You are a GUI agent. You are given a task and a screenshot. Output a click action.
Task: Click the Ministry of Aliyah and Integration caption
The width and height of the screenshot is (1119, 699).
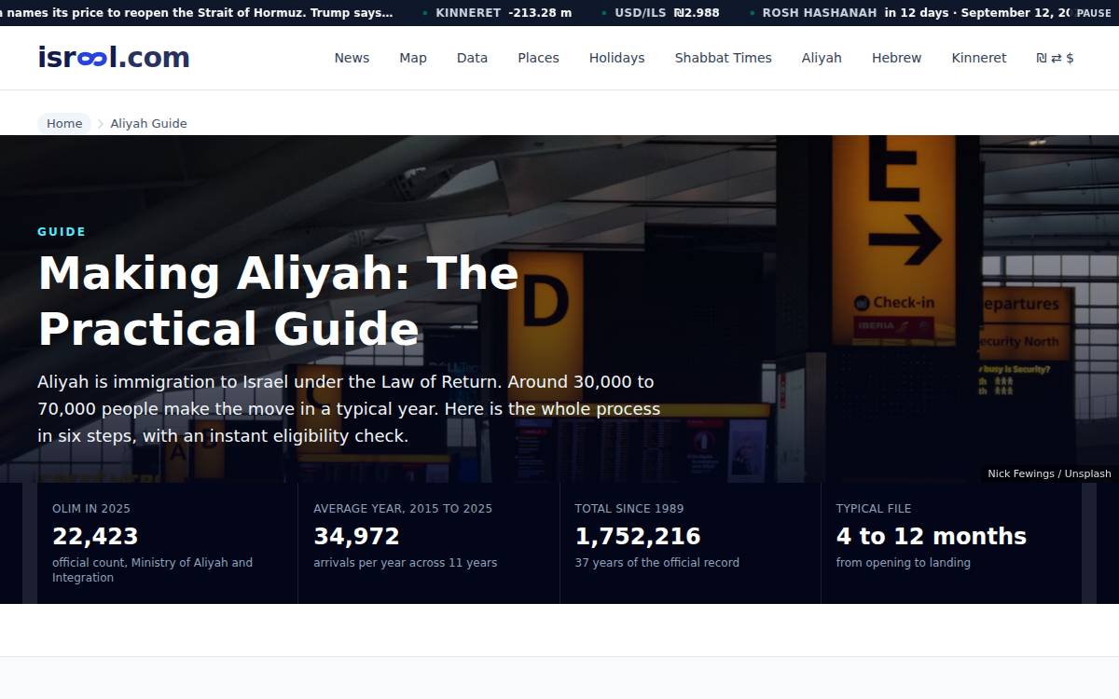[152, 570]
